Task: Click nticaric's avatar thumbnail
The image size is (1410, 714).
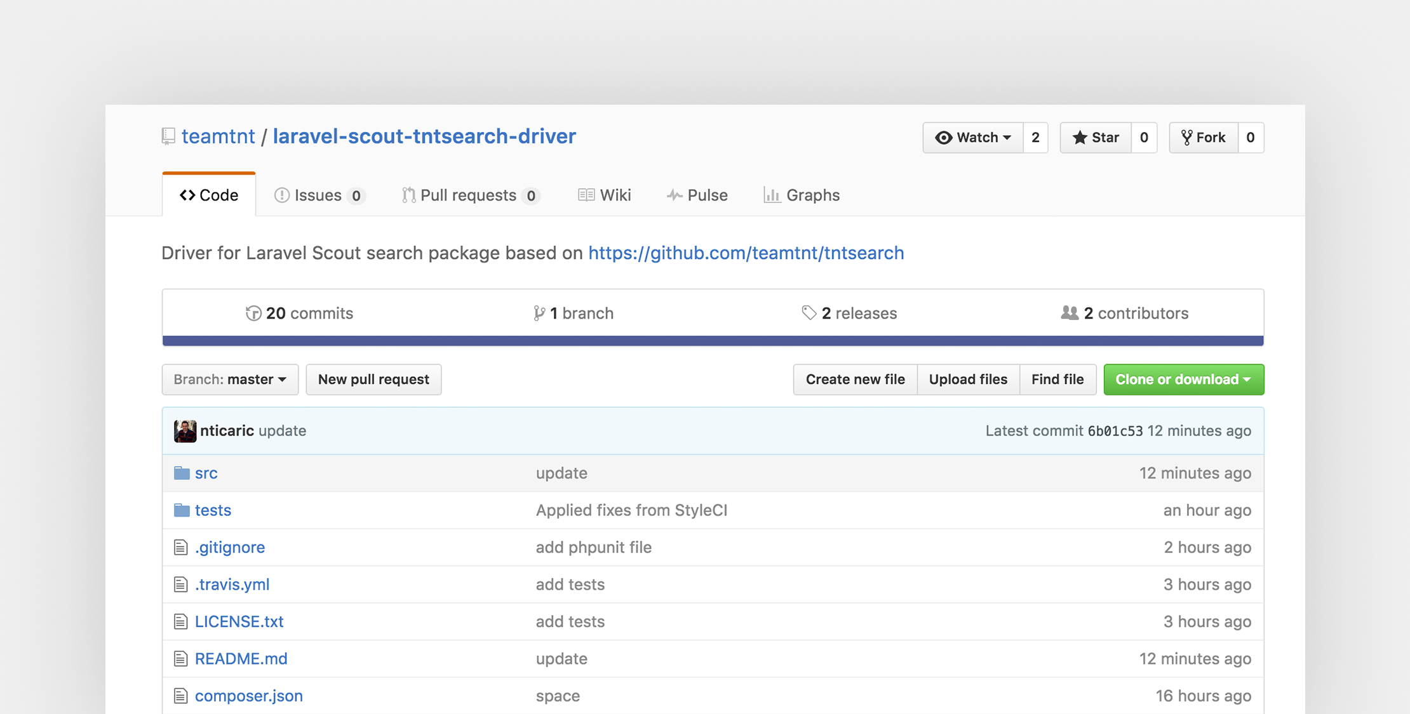Action: click(x=185, y=431)
